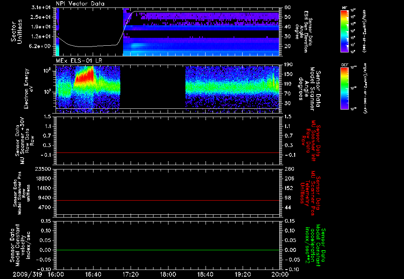Click the NPI Vector Data panel title
Image resolution: width=404 pixels, height=279 pixels.
80,4
